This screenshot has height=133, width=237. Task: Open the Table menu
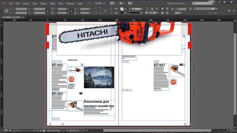pyautogui.click(x=53, y=3)
